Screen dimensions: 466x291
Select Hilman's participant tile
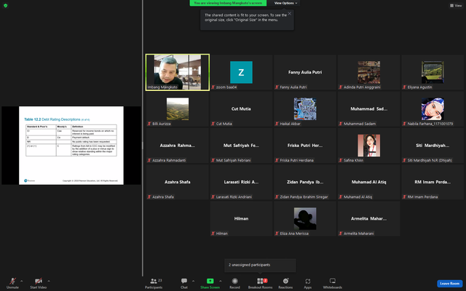point(241,218)
